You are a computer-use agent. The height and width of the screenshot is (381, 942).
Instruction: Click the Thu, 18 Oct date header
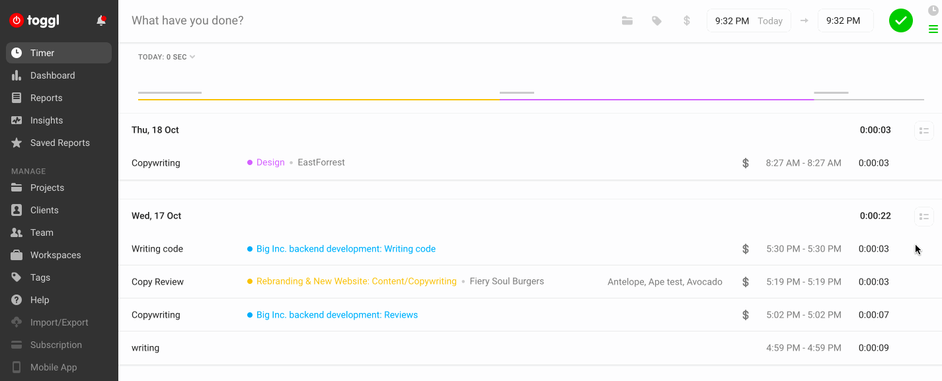point(155,130)
